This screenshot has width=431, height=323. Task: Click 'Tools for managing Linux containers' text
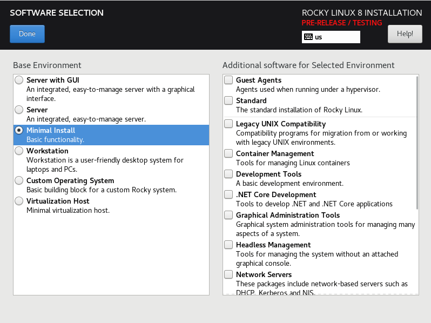[x=293, y=163]
